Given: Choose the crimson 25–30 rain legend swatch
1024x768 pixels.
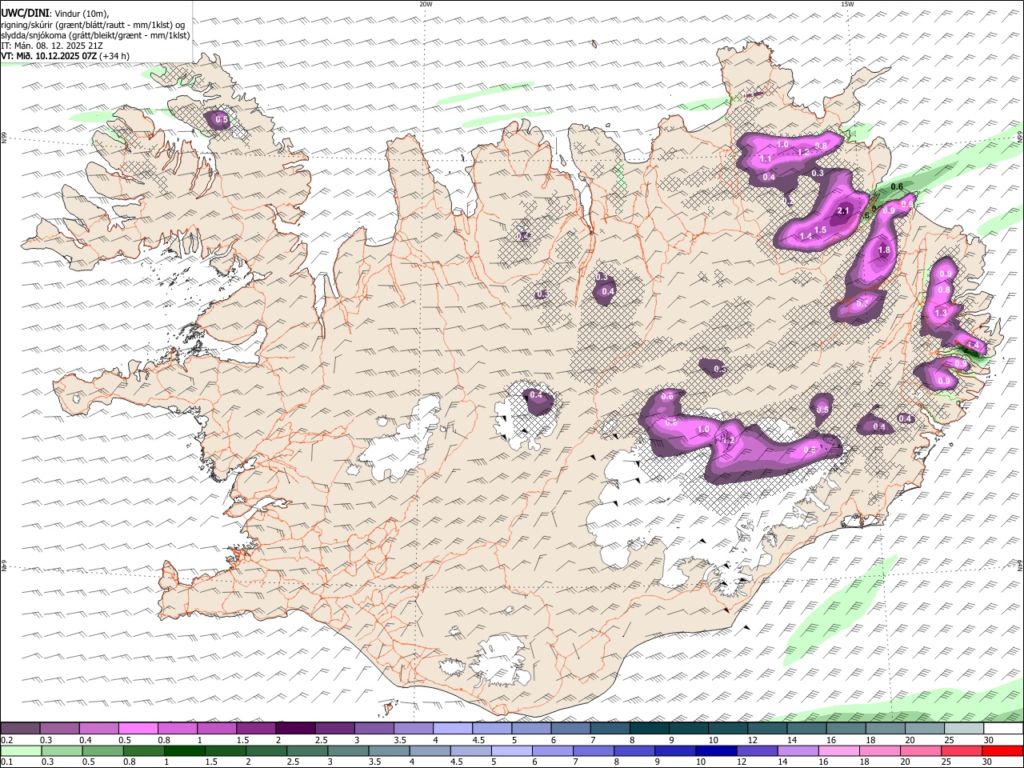Looking at the screenshot, I should [962, 751].
